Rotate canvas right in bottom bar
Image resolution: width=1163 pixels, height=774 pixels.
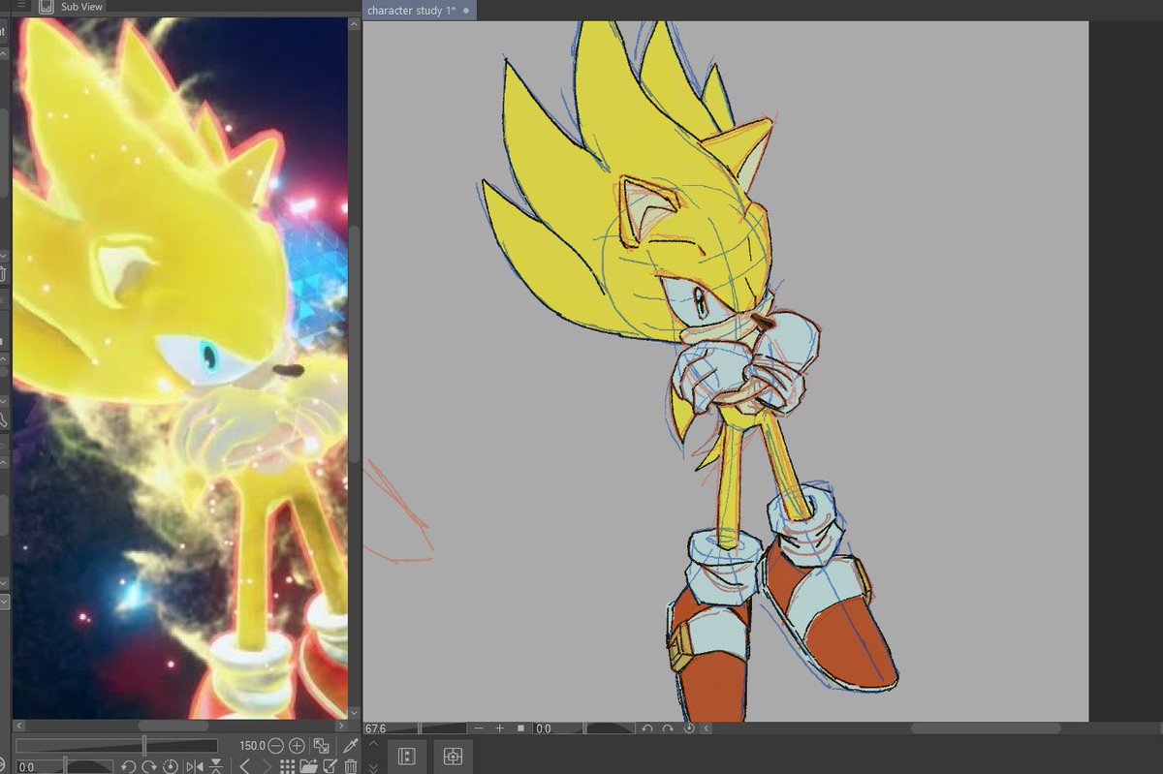(668, 728)
